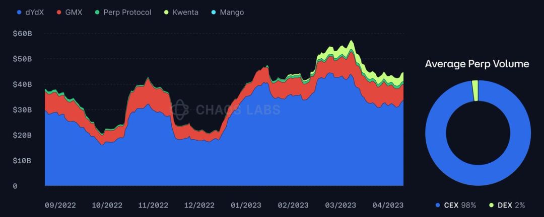Click the light green Kwenta legend dot
Viewport: 544px width, 217px height.
pos(166,13)
